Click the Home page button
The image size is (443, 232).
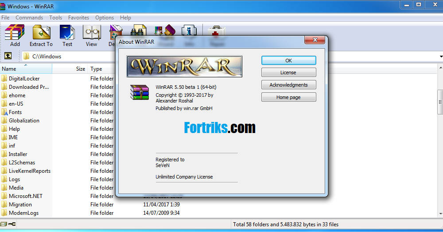pos(288,97)
